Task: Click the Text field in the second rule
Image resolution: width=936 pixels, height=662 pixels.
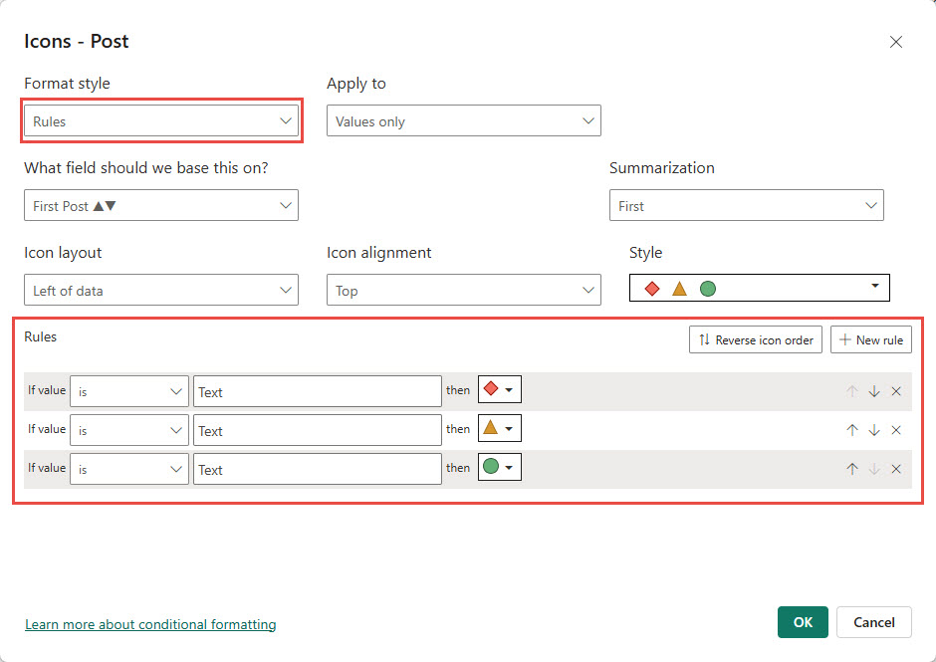Action: tap(317, 429)
